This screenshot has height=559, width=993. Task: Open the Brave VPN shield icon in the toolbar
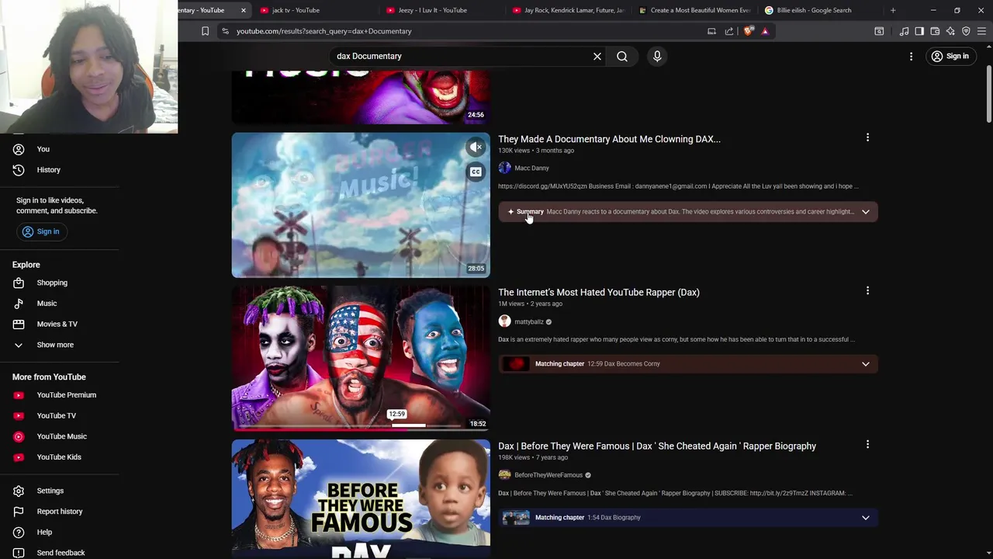(966, 31)
